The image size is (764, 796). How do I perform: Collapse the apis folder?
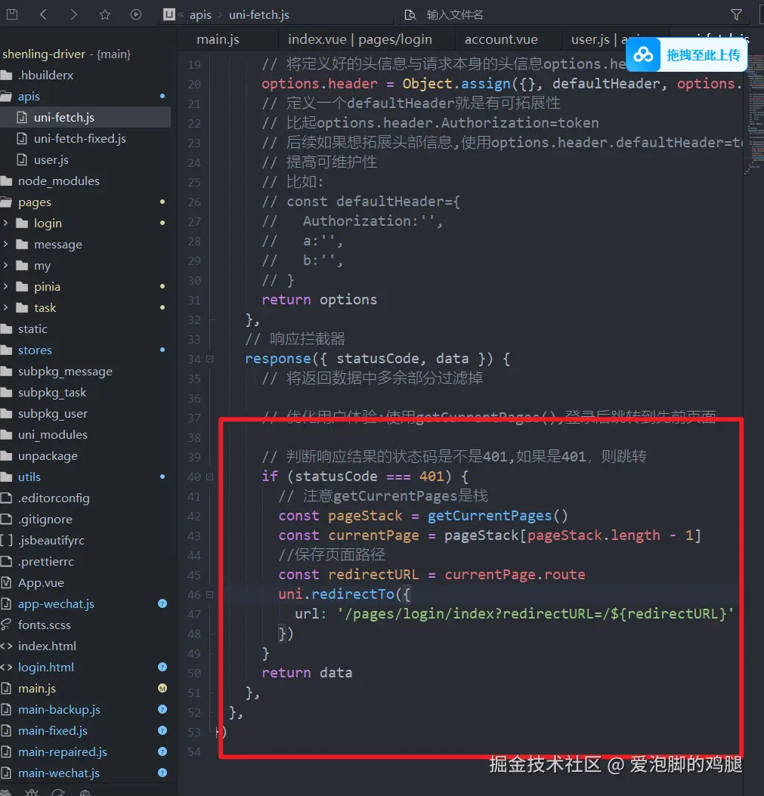pyautogui.click(x=29, y=97)
